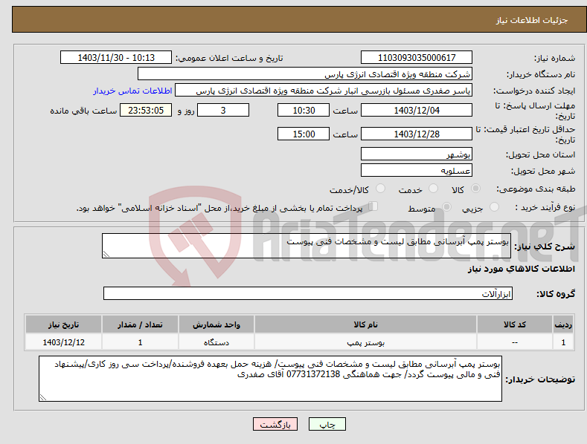
Task: Click the buyer organization name field
Action: click(305, 74)
